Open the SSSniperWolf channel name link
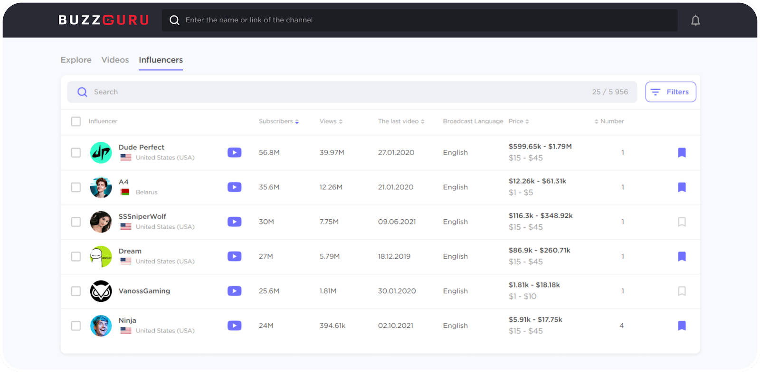The height and width of the screenshot is (372, 760). [x=142, y=216]
